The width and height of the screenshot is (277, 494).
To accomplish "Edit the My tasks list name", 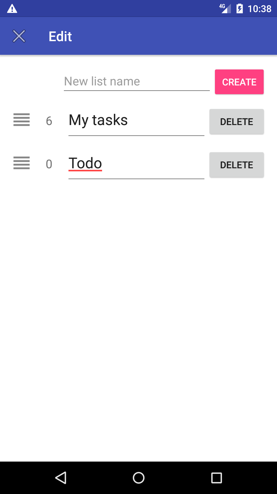I will [136, 120].
